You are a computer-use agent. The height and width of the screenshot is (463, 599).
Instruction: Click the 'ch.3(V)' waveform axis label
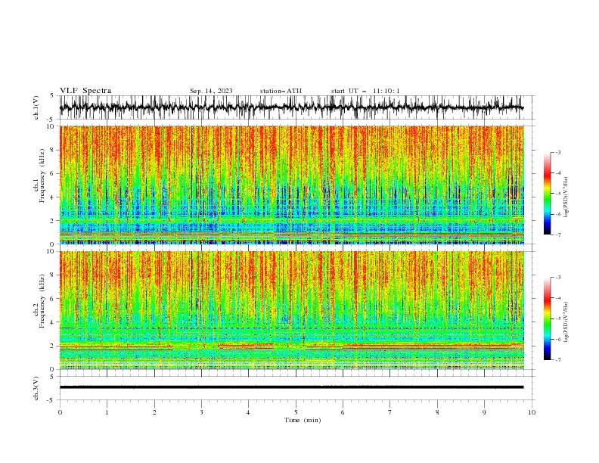click(36, 388)
